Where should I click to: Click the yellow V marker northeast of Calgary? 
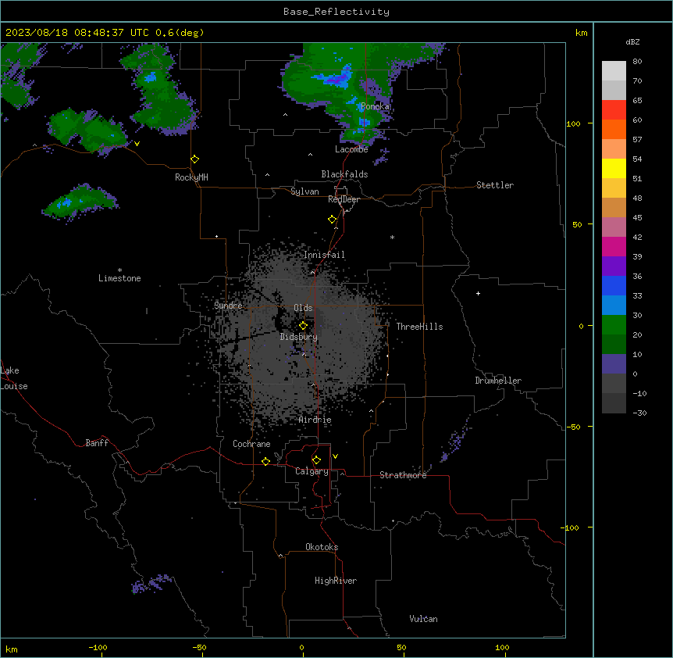coord(335,456)
